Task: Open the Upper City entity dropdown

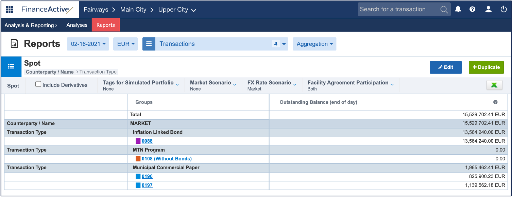Action: click(177, 9)
